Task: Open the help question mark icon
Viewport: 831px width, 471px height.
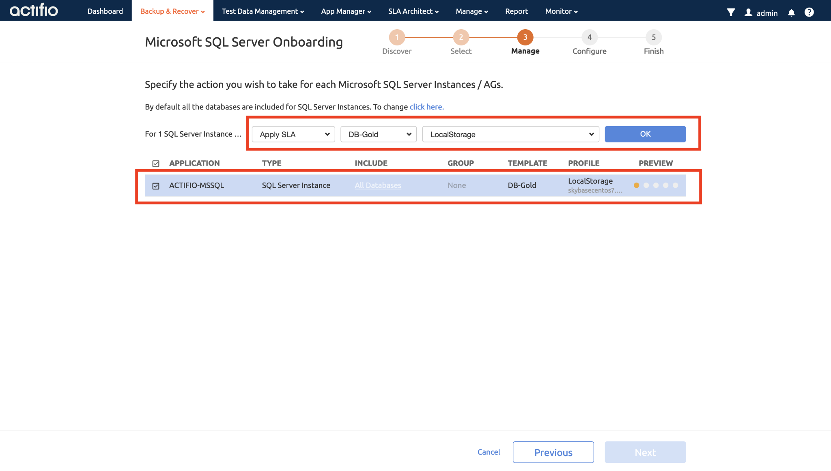Action: click(x=809, y=12)
